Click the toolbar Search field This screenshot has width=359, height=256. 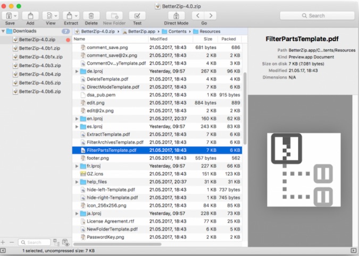(323, 16)
